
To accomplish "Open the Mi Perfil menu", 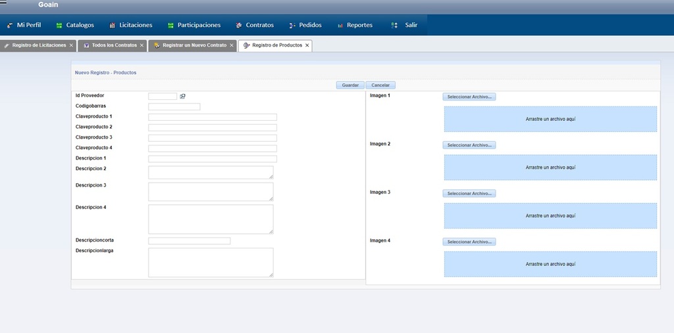I will tap(24, 25).
